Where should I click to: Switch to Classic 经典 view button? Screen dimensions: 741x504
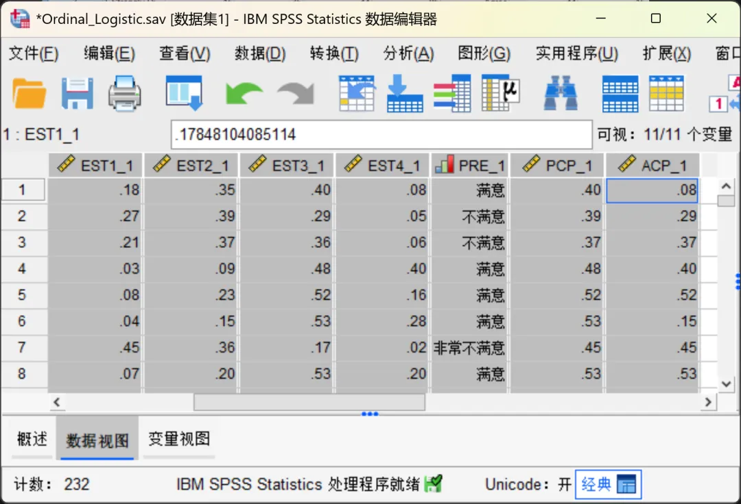click(x=608, y=484)
